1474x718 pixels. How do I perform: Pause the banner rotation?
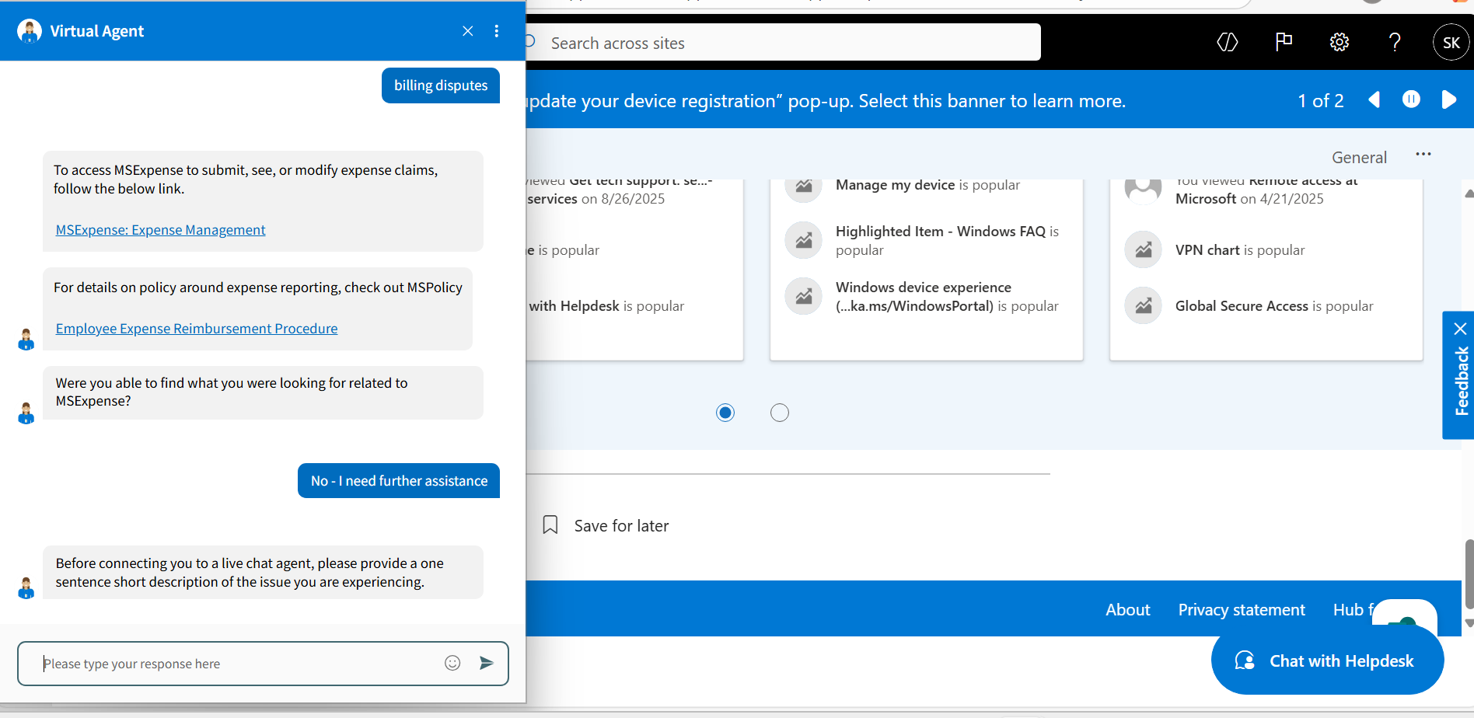[x=1411, y=99]
